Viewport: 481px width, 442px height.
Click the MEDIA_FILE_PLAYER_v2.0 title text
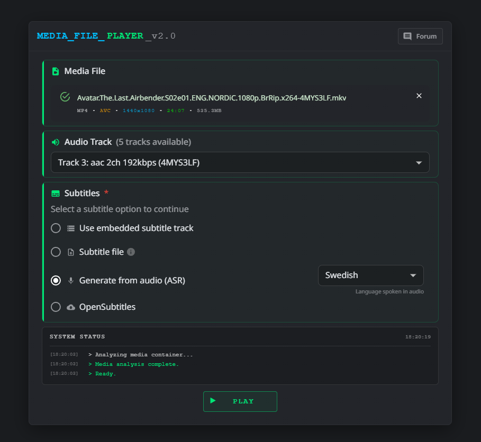click(x=106, y=36)
